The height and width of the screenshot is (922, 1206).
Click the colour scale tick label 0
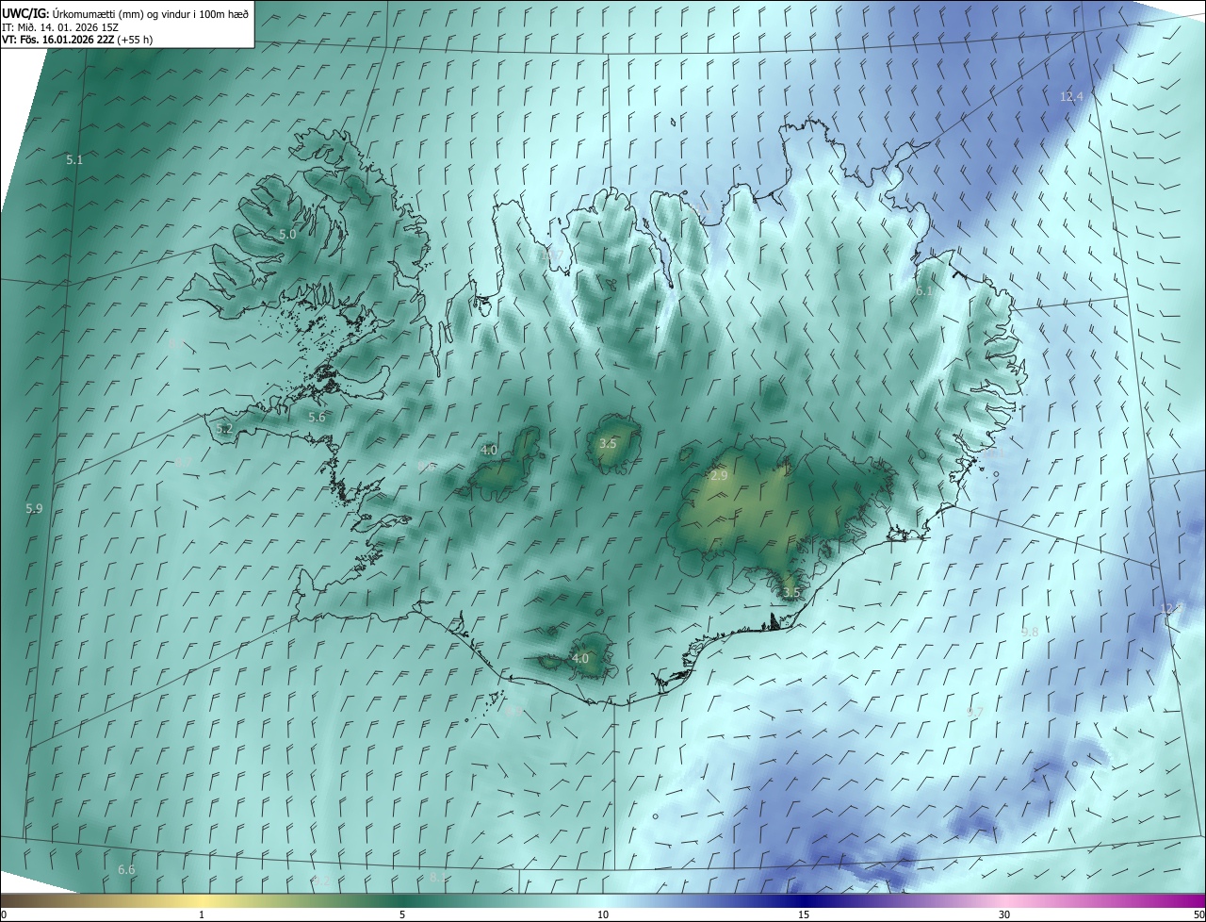3,914
